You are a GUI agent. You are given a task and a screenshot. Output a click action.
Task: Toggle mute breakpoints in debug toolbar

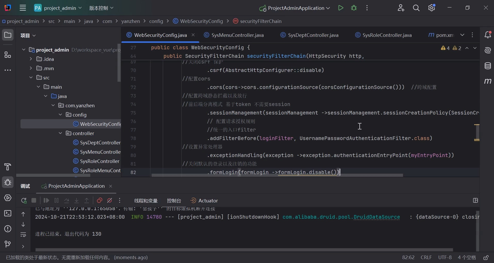pyautogui.click(x=110, y=201)
